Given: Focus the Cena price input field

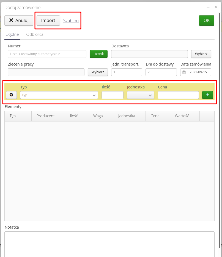Looking at the screenshot, I should (x=178, y=95).
